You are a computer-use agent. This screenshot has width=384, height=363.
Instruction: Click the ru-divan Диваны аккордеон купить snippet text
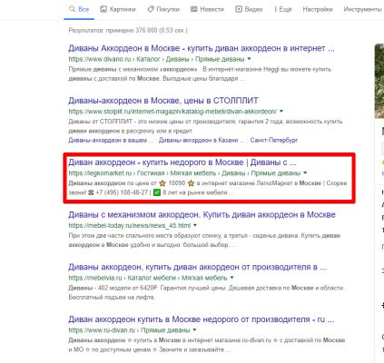coord(207,345)
